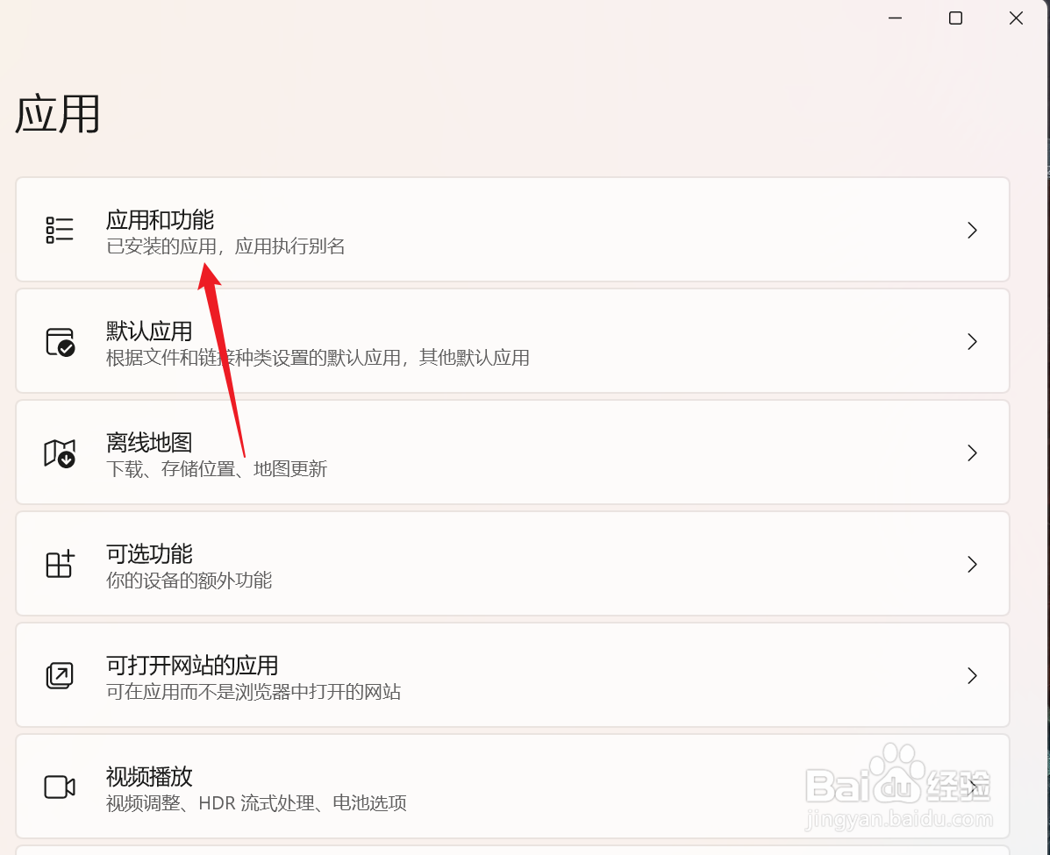Open the 离线地图 settings entry

(x=512, y=452)
